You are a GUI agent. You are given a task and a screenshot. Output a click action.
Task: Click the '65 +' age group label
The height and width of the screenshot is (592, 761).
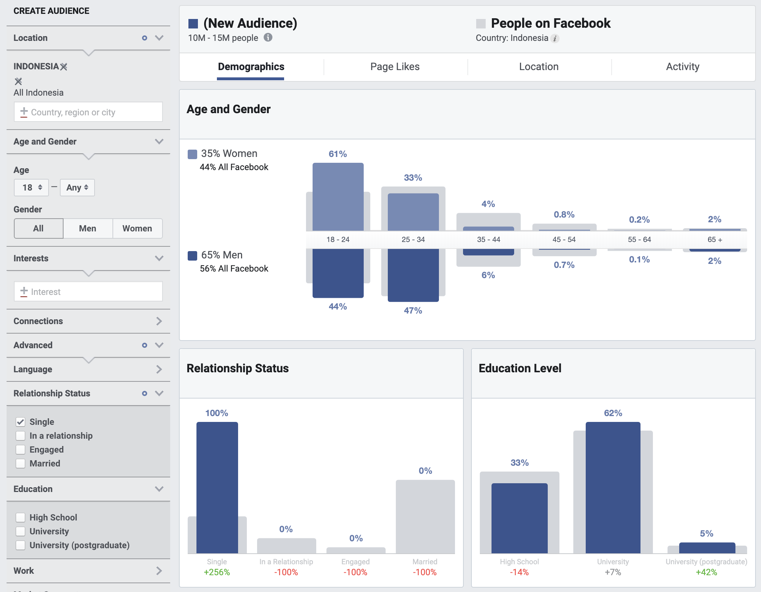click(x=715, y=240)
